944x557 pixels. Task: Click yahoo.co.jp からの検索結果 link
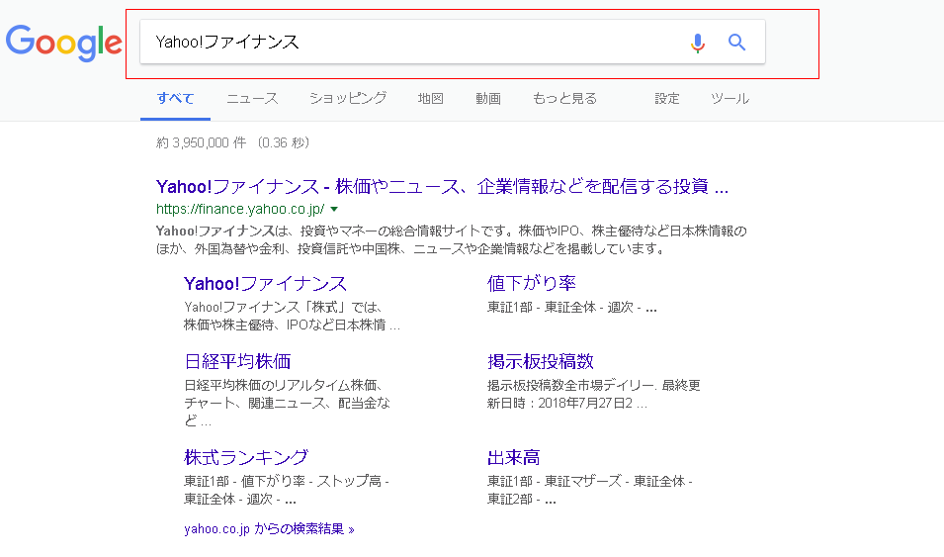[x=269, y=528]
